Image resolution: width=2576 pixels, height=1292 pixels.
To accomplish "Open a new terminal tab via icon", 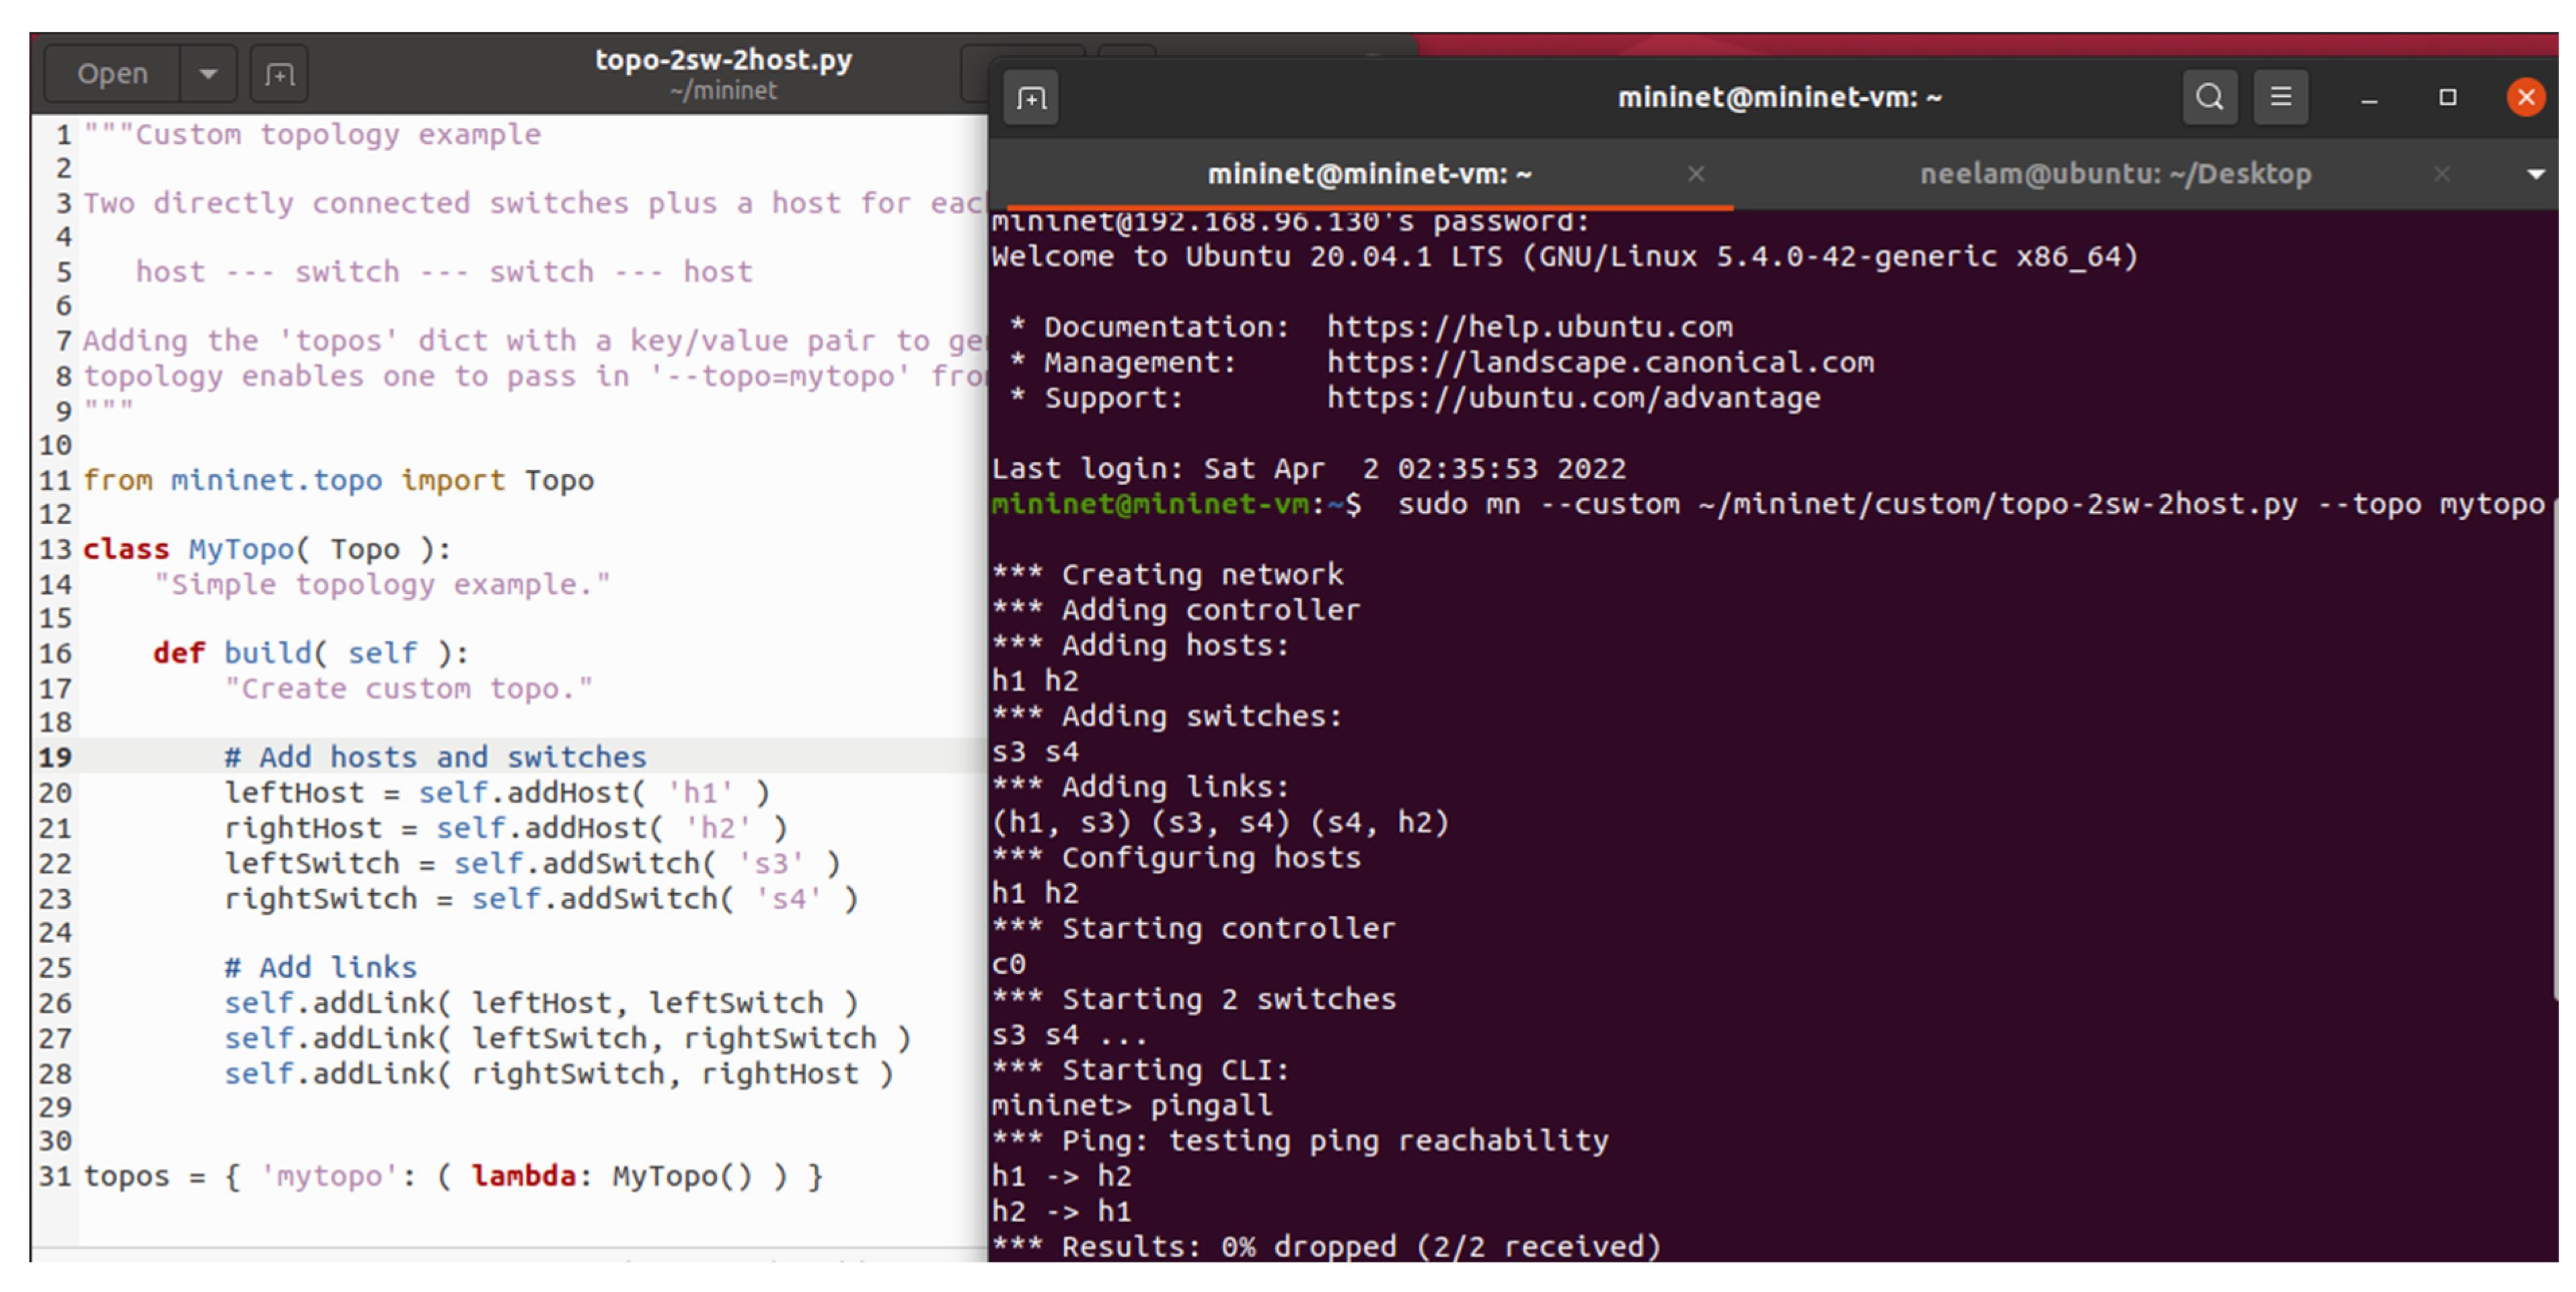I will pyautogui.click(x=1031, y=98).
